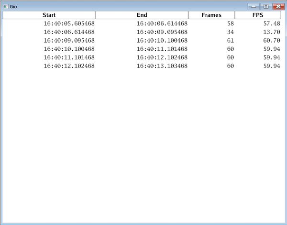Click the Start column header

(49, 15)
